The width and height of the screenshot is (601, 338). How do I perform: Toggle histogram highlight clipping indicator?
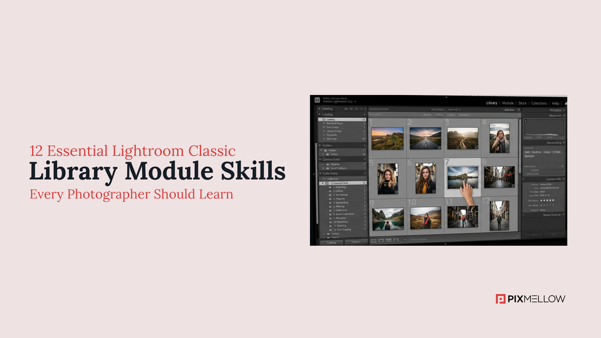click(562, 121)
